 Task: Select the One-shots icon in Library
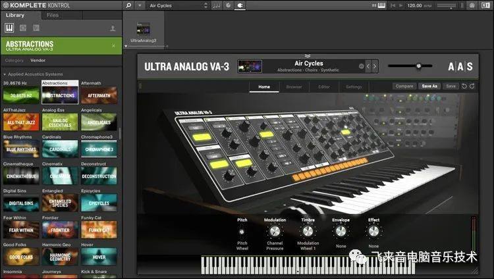point(36,28)
